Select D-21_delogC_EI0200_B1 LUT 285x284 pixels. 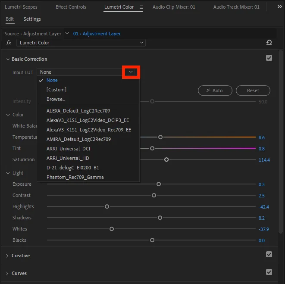[x=88, y=168]
